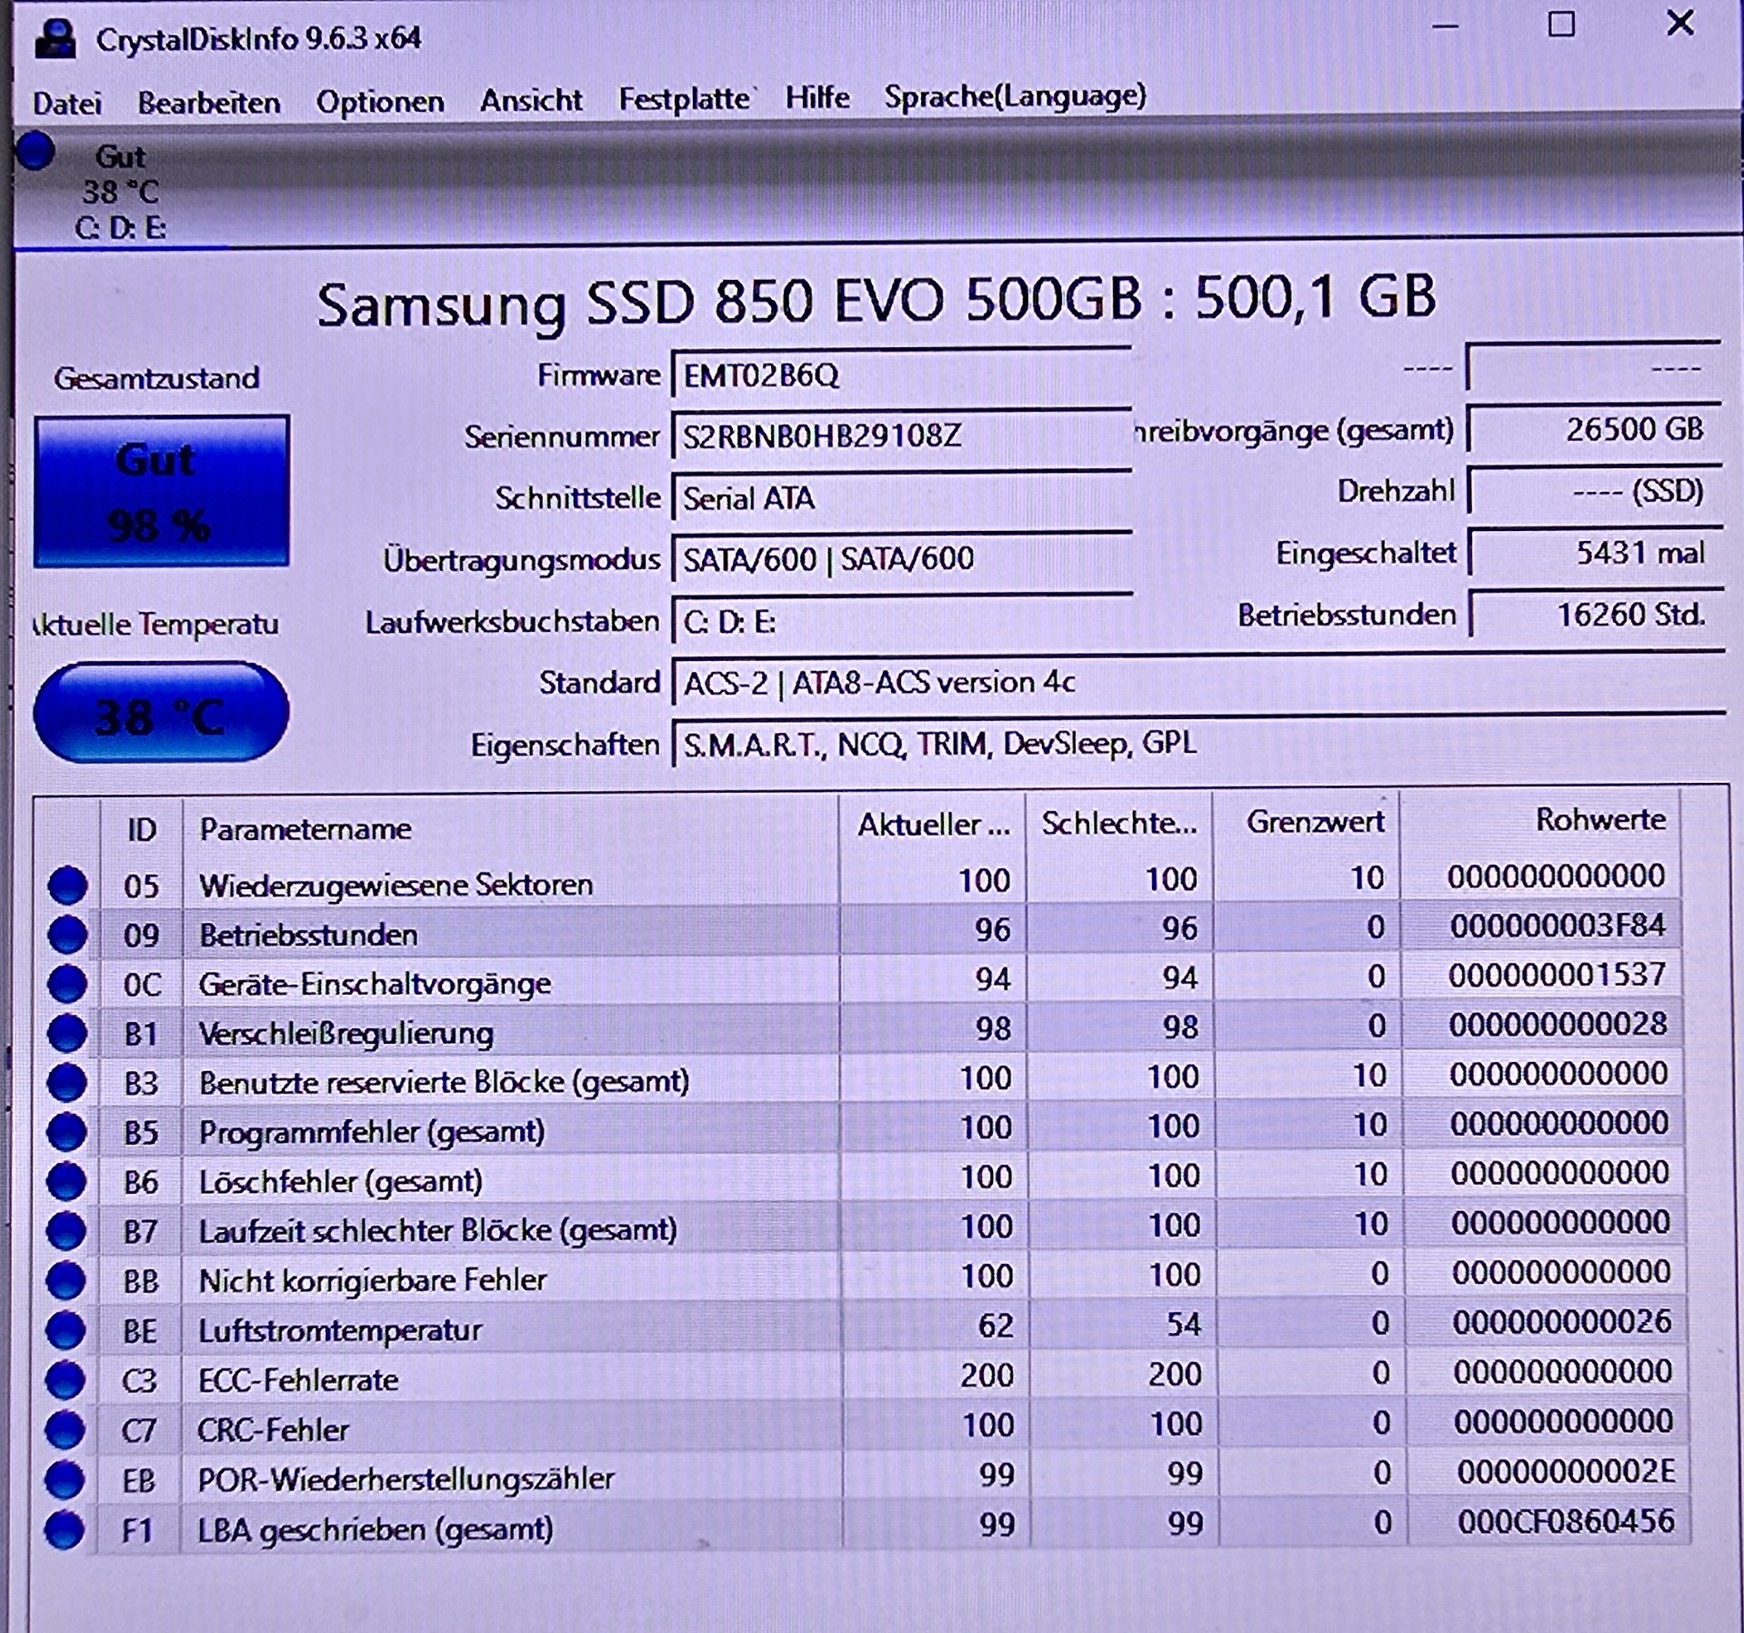1744x1633 pixels.
Task: Click status dot for ECC-Fehlerrate row
Action: [65, 1380]
